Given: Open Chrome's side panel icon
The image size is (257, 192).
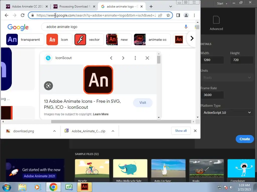Looking at the screenshot, I should pyautogui.click(x=178, y=15).
